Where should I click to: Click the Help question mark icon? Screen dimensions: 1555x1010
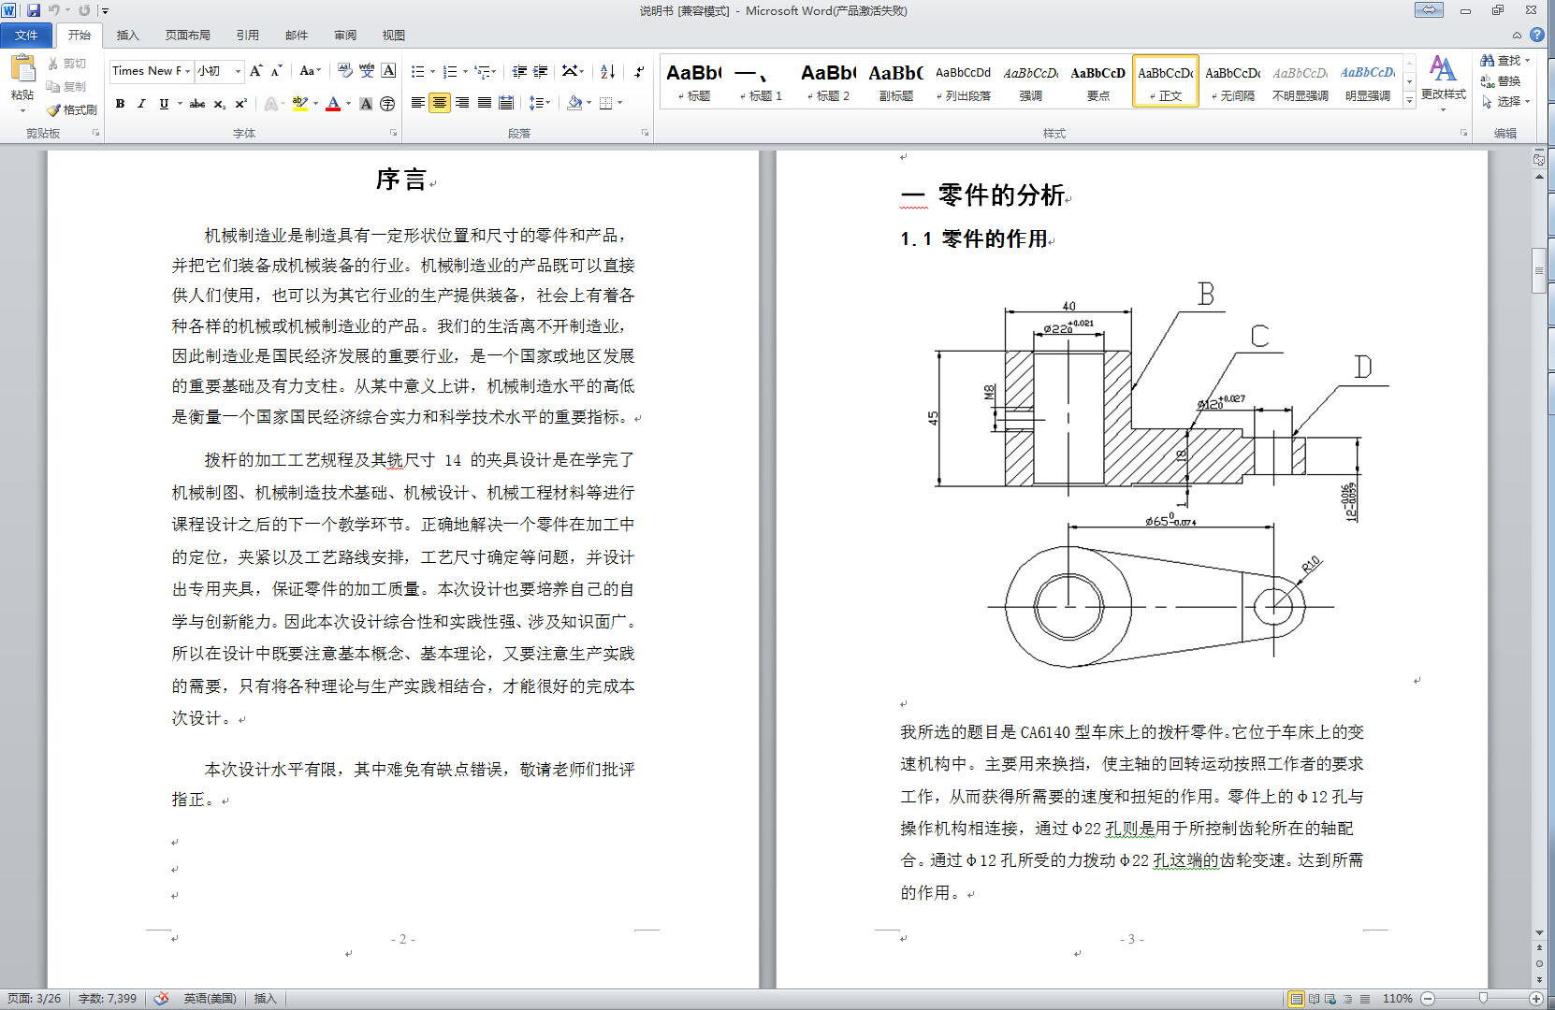click(x=1536, y=35)
